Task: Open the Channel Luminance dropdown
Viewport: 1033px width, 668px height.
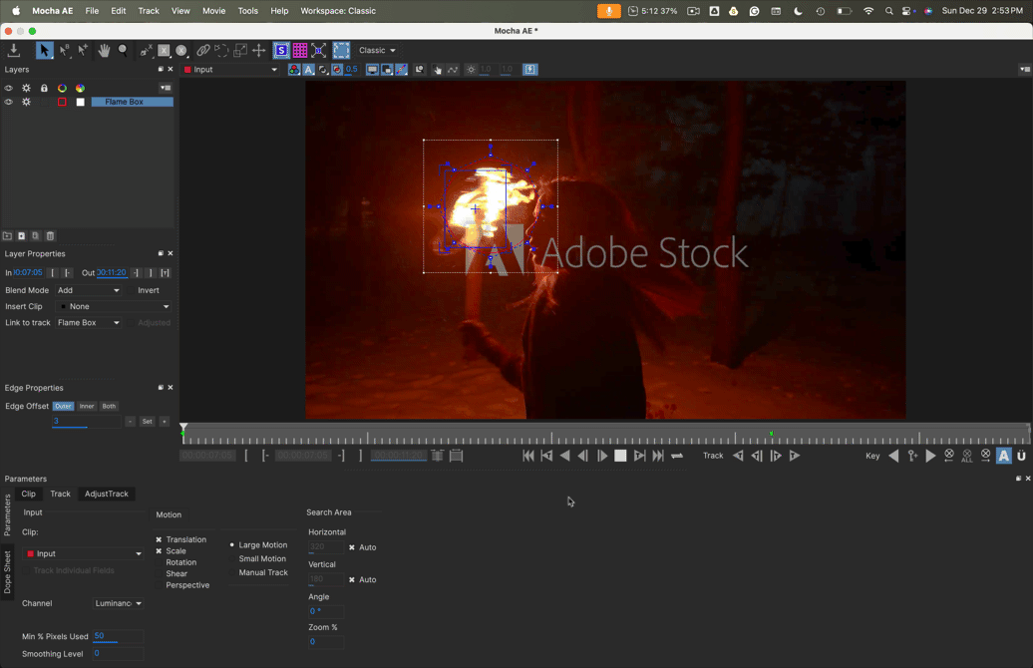Action: (x=119, y=603)
